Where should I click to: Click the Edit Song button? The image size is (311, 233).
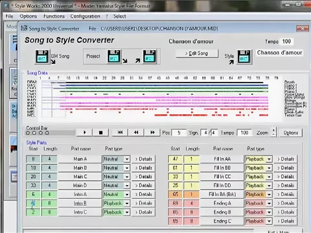(197, 53)
